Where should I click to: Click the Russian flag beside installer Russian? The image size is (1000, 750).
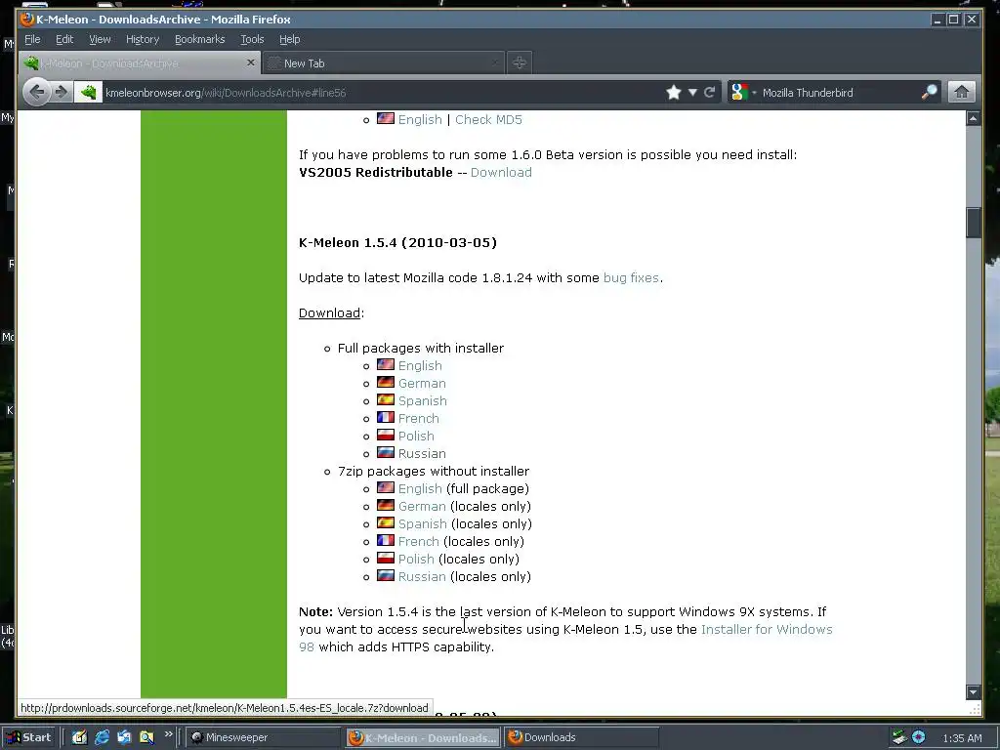386,452
